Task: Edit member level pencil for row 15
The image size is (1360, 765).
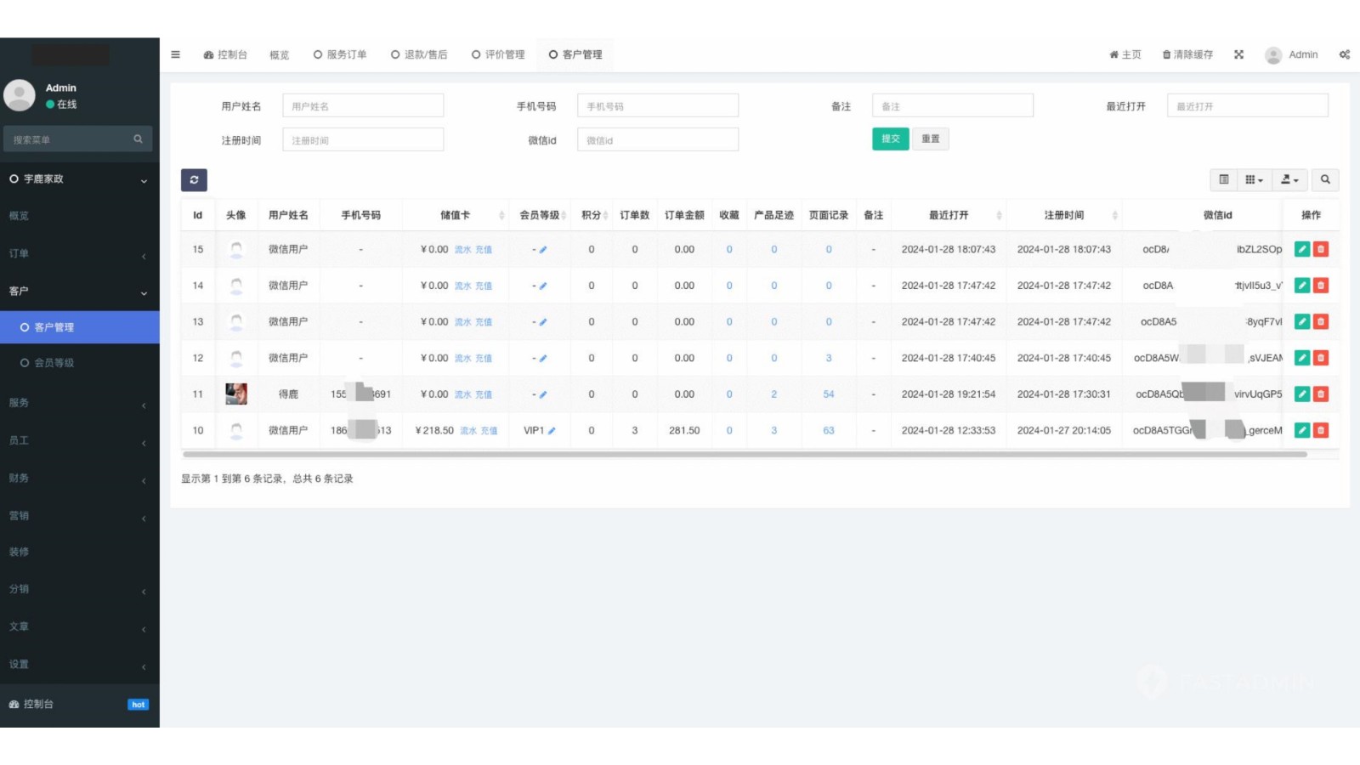Action: point(543,250)
